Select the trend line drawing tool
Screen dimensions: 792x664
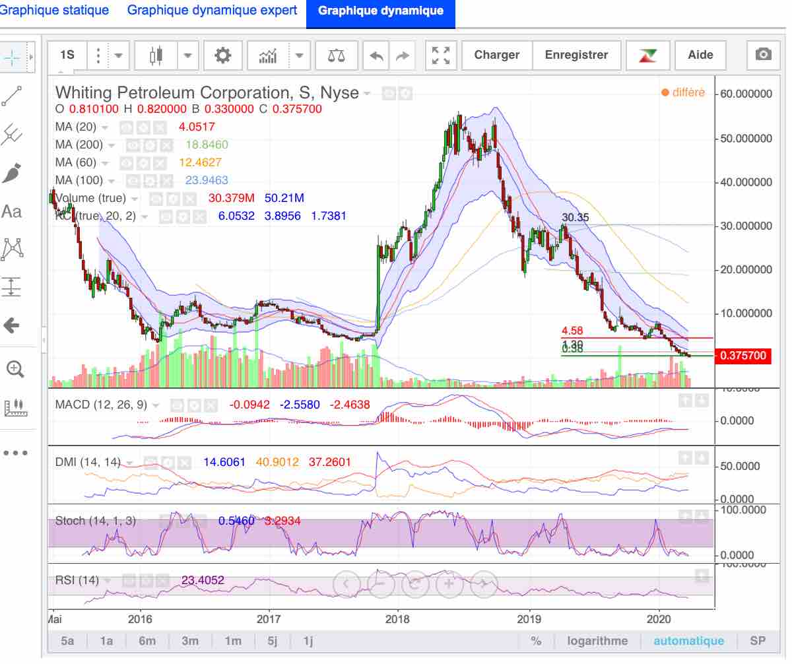click(x=12, y=96)
